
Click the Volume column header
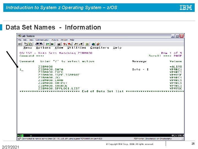coord(176,61)
